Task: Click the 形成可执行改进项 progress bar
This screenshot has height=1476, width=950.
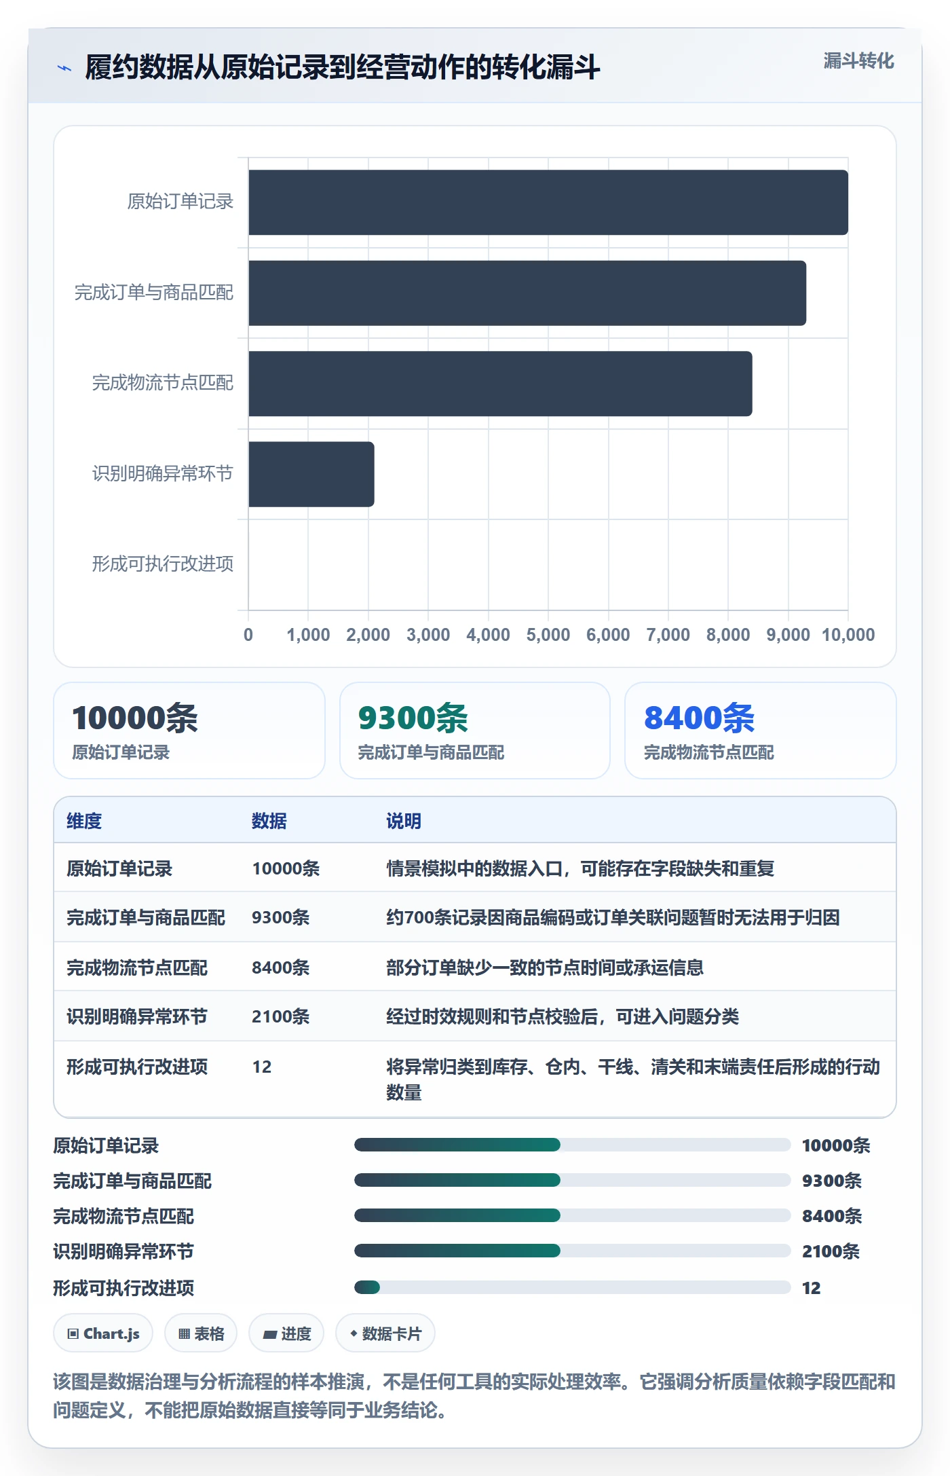Action: (572, 1288)
